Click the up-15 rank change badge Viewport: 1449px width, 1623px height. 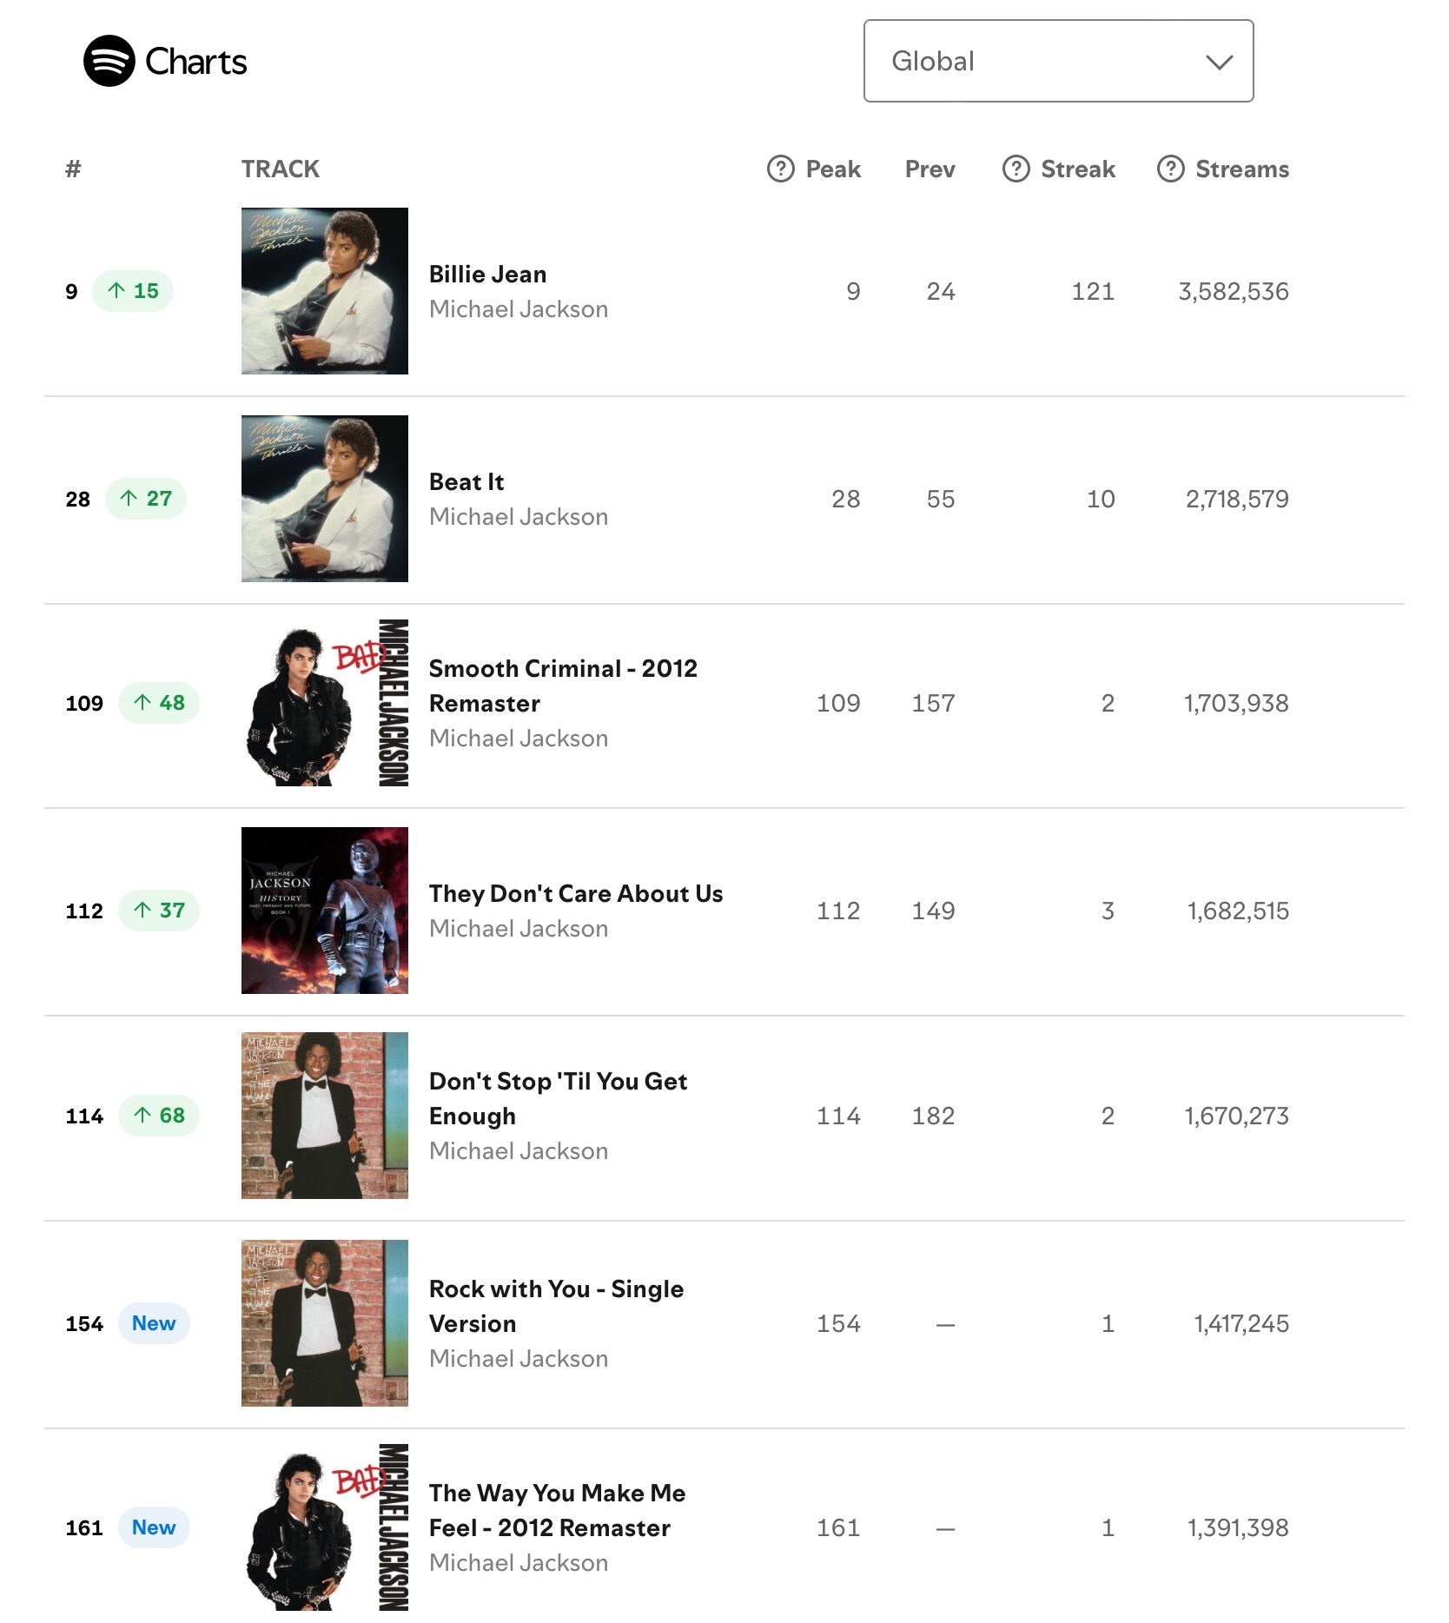[133, 291]
